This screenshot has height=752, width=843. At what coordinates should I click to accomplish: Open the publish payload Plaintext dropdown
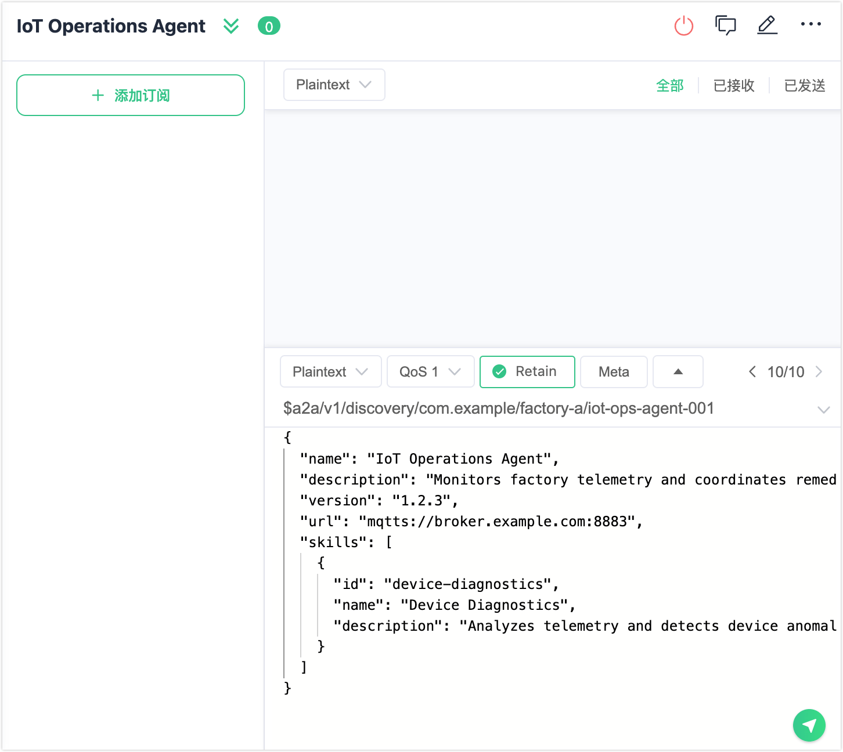pyautogui.click(x=330, y=371)
